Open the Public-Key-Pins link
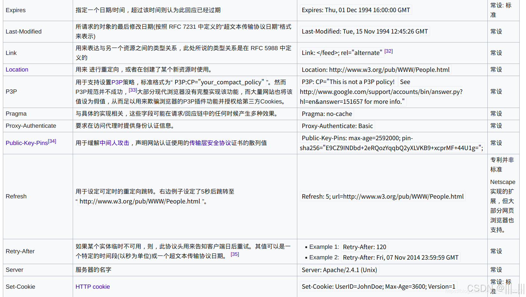Viewport: 526px width, 297px height. (27, 143)
